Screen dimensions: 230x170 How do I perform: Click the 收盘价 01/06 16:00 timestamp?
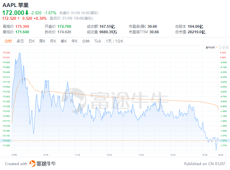tap(79, 13)
